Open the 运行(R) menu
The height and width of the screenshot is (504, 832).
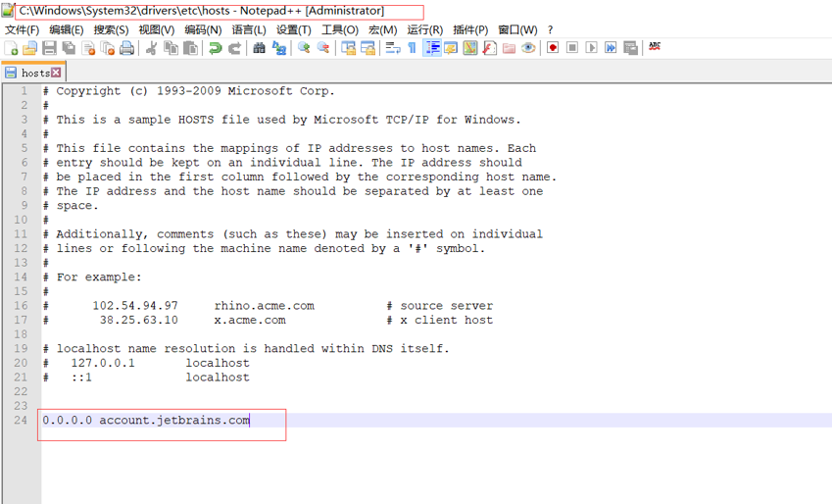[424, 29]
